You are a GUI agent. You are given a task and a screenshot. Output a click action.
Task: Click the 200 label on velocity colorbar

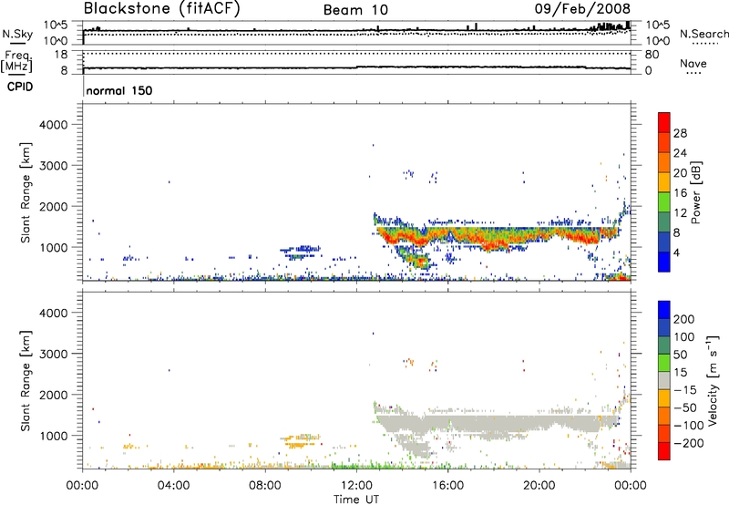tap(684, 319)
